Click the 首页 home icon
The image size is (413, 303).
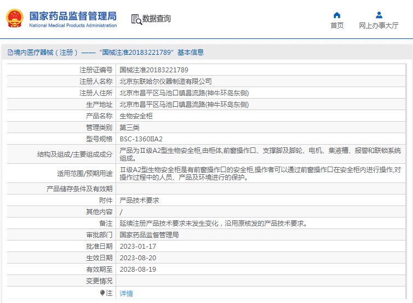pos(337,15)
